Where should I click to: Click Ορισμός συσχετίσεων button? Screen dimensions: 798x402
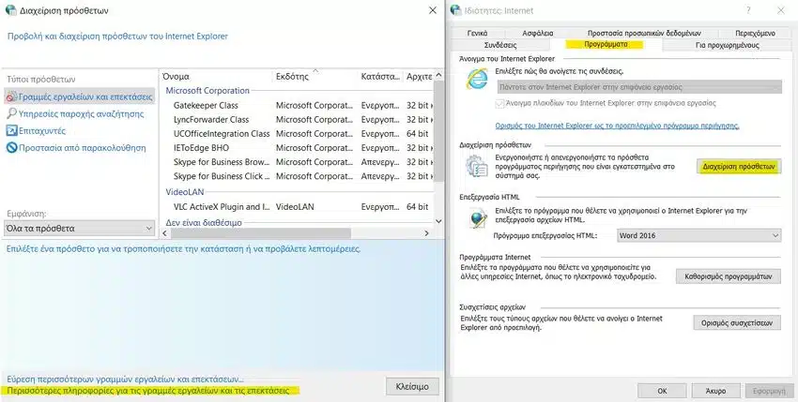(737, 322)
